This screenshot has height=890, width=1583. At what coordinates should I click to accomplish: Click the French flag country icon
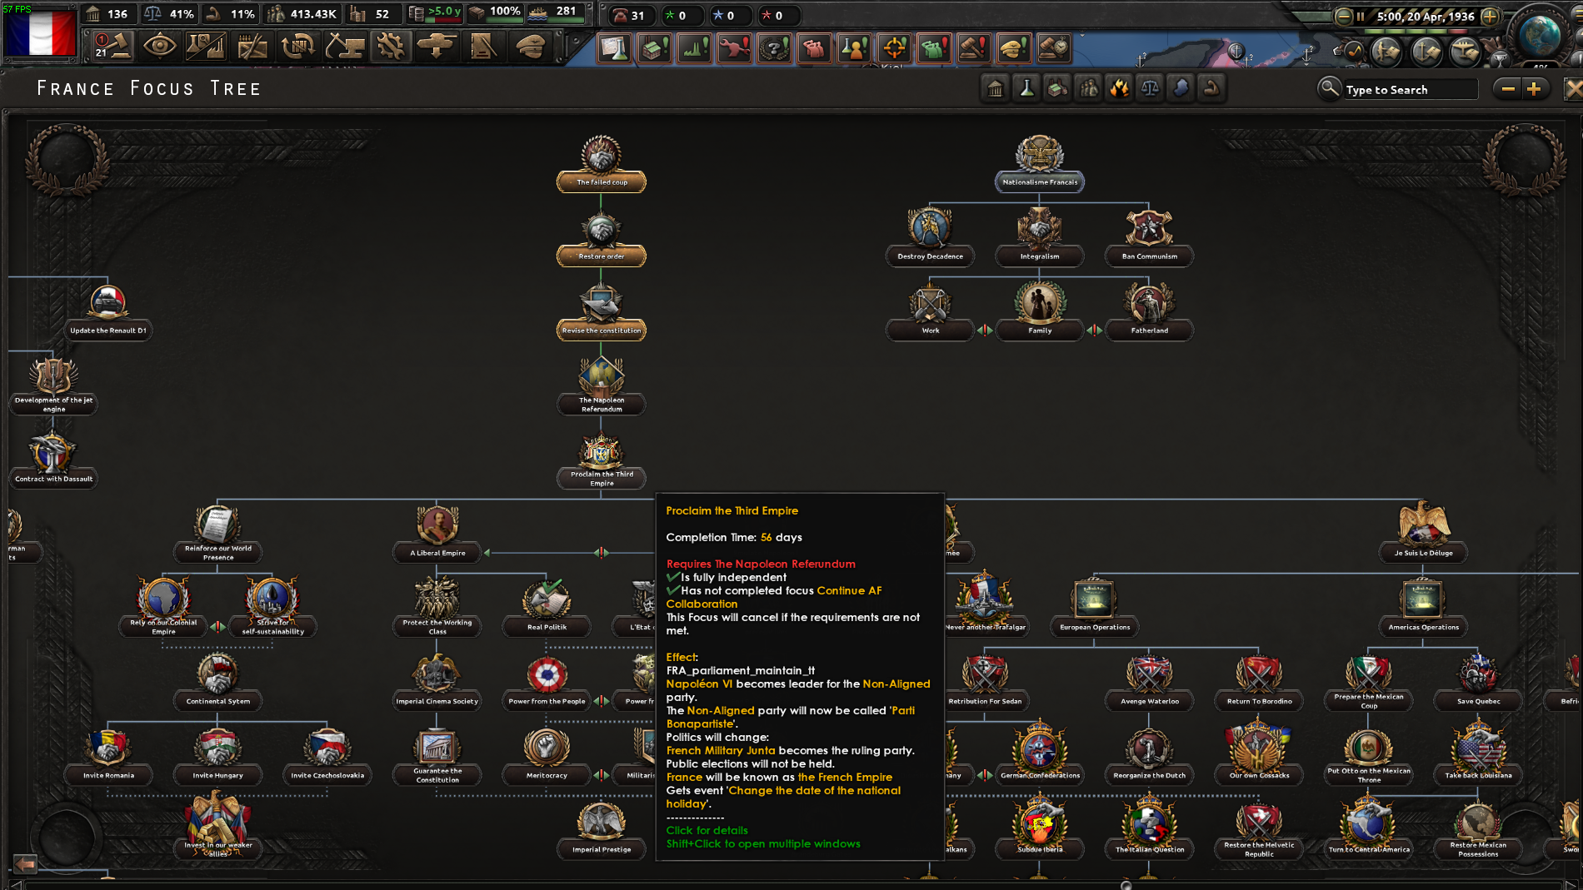coord(40,32)
